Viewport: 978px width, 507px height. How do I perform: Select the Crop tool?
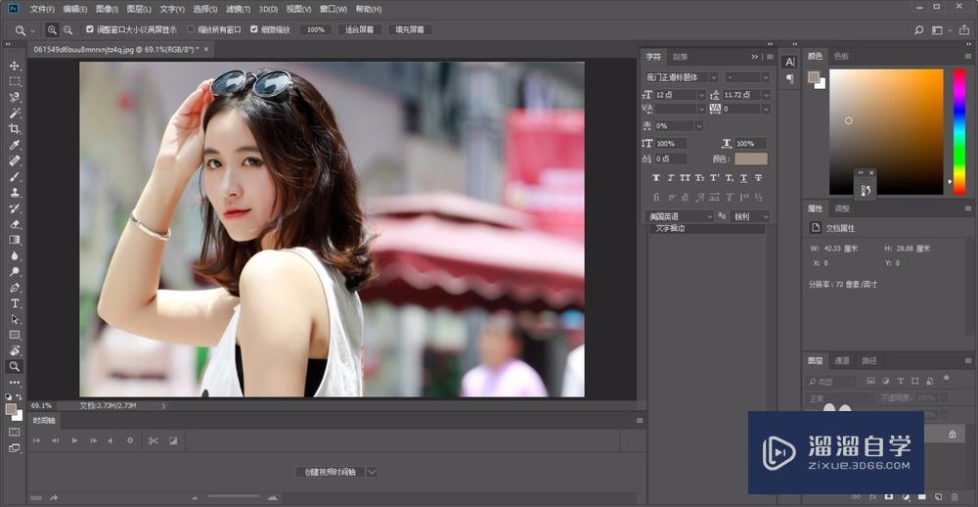(x=15, y=129)
